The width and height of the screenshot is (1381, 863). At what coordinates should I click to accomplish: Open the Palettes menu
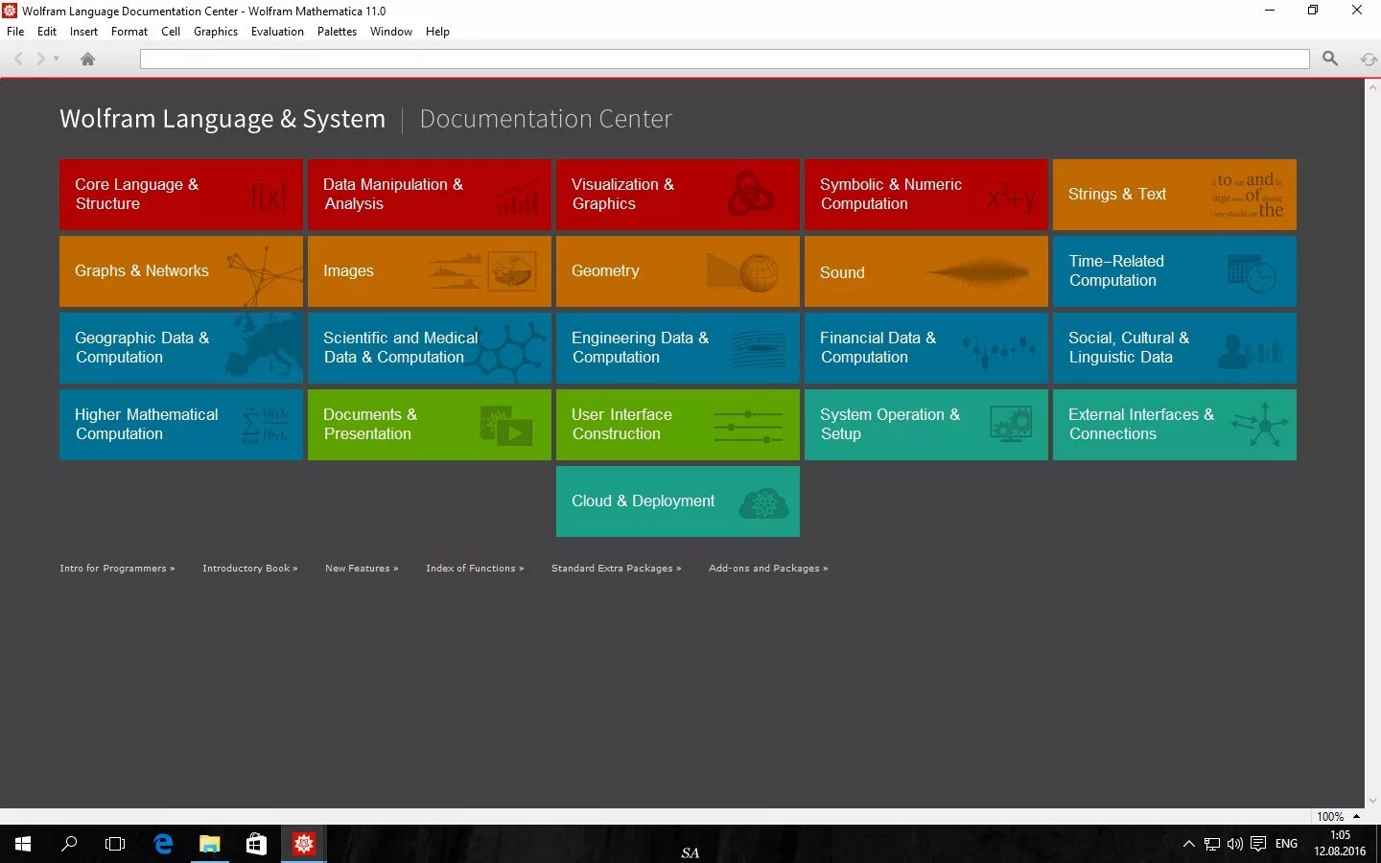(337, 32)
